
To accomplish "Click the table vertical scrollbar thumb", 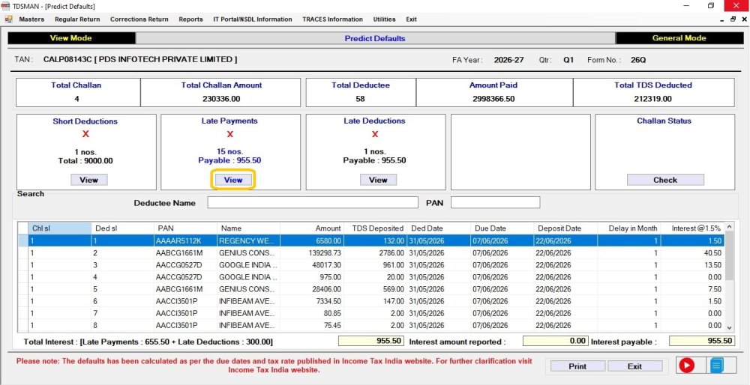I will coord(730,257).
